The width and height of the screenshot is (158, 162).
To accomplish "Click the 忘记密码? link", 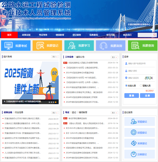I will click(x=150, y=91).
